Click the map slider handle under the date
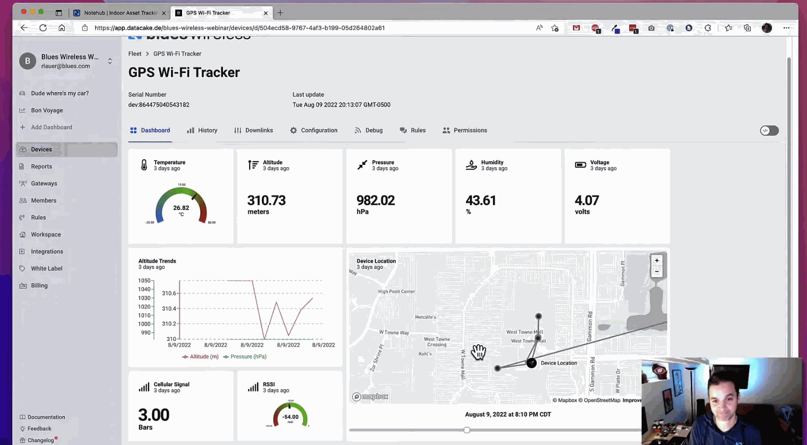This screenshot has height=445, width=807. [x=467, y=430]
